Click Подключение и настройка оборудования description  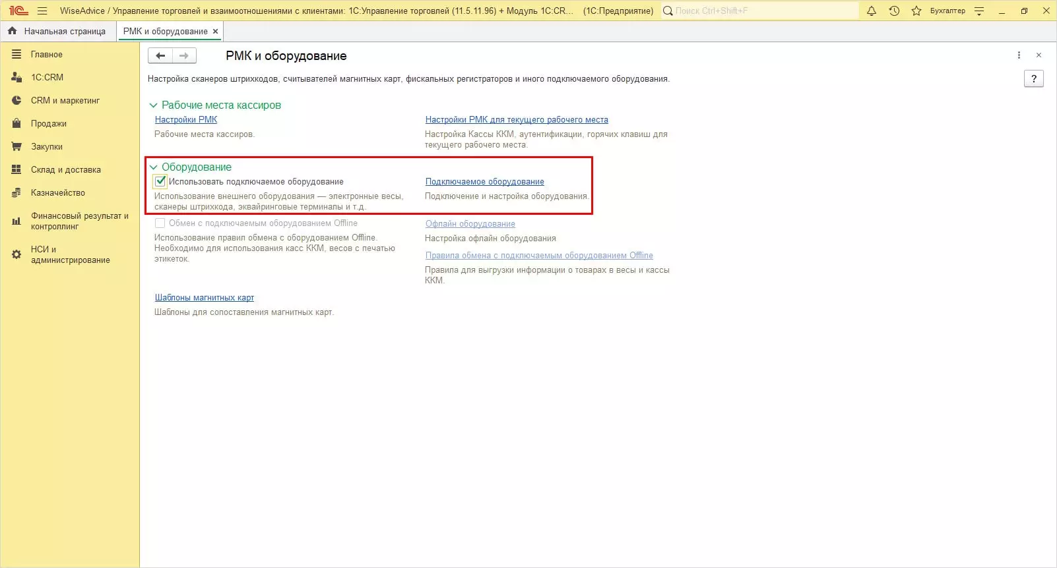pyautogui.click(x=507, y=196)
